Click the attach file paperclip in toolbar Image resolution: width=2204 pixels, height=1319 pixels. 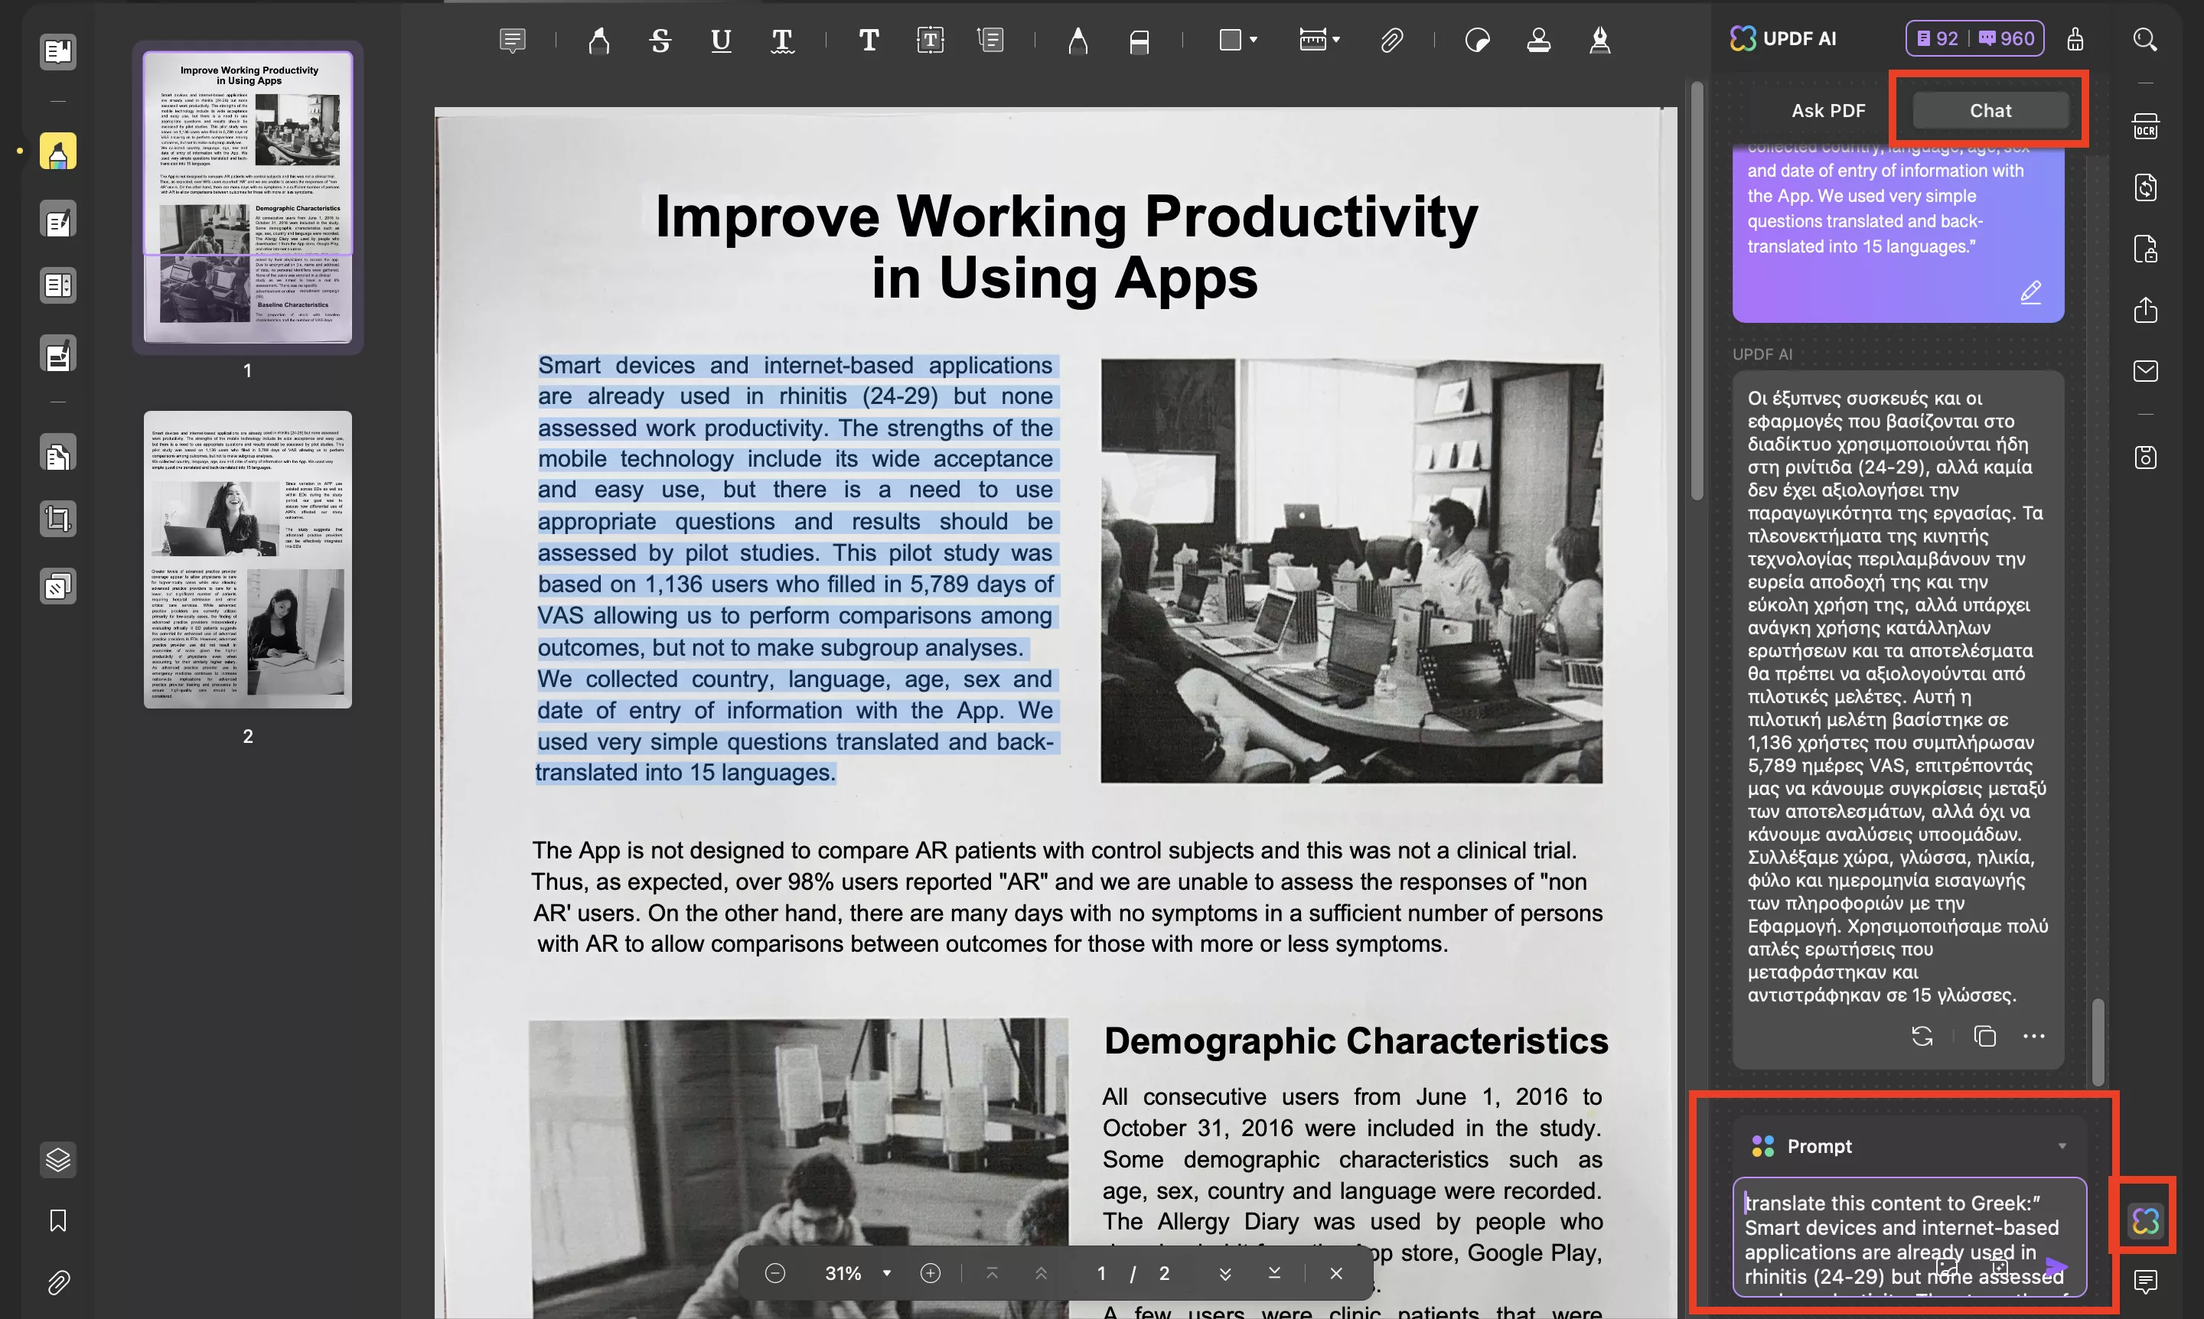1391,40
